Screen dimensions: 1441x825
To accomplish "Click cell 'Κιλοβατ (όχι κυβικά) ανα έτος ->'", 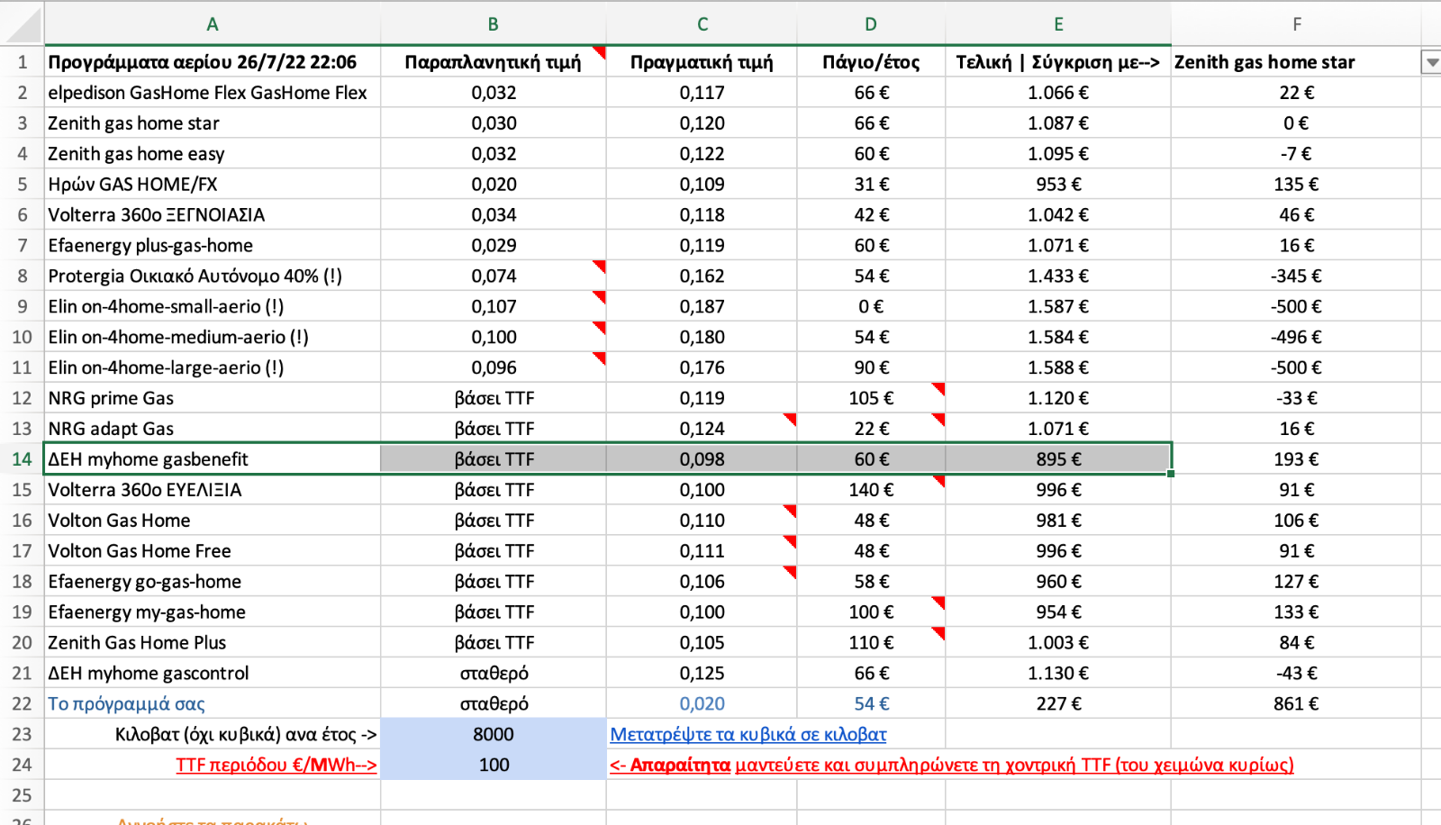I will [213, 734].
